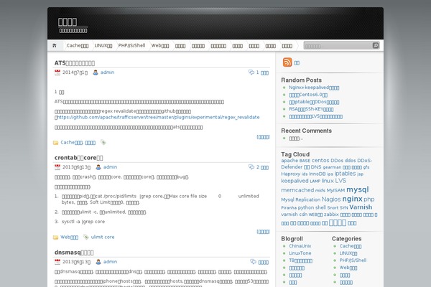Open iptables DDos random post
Screen dimensions: 431x287
pos(314,102)
